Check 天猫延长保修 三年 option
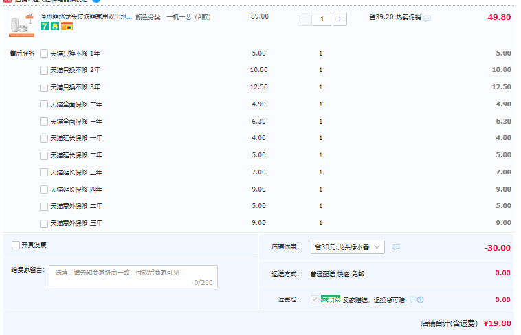 44,172
